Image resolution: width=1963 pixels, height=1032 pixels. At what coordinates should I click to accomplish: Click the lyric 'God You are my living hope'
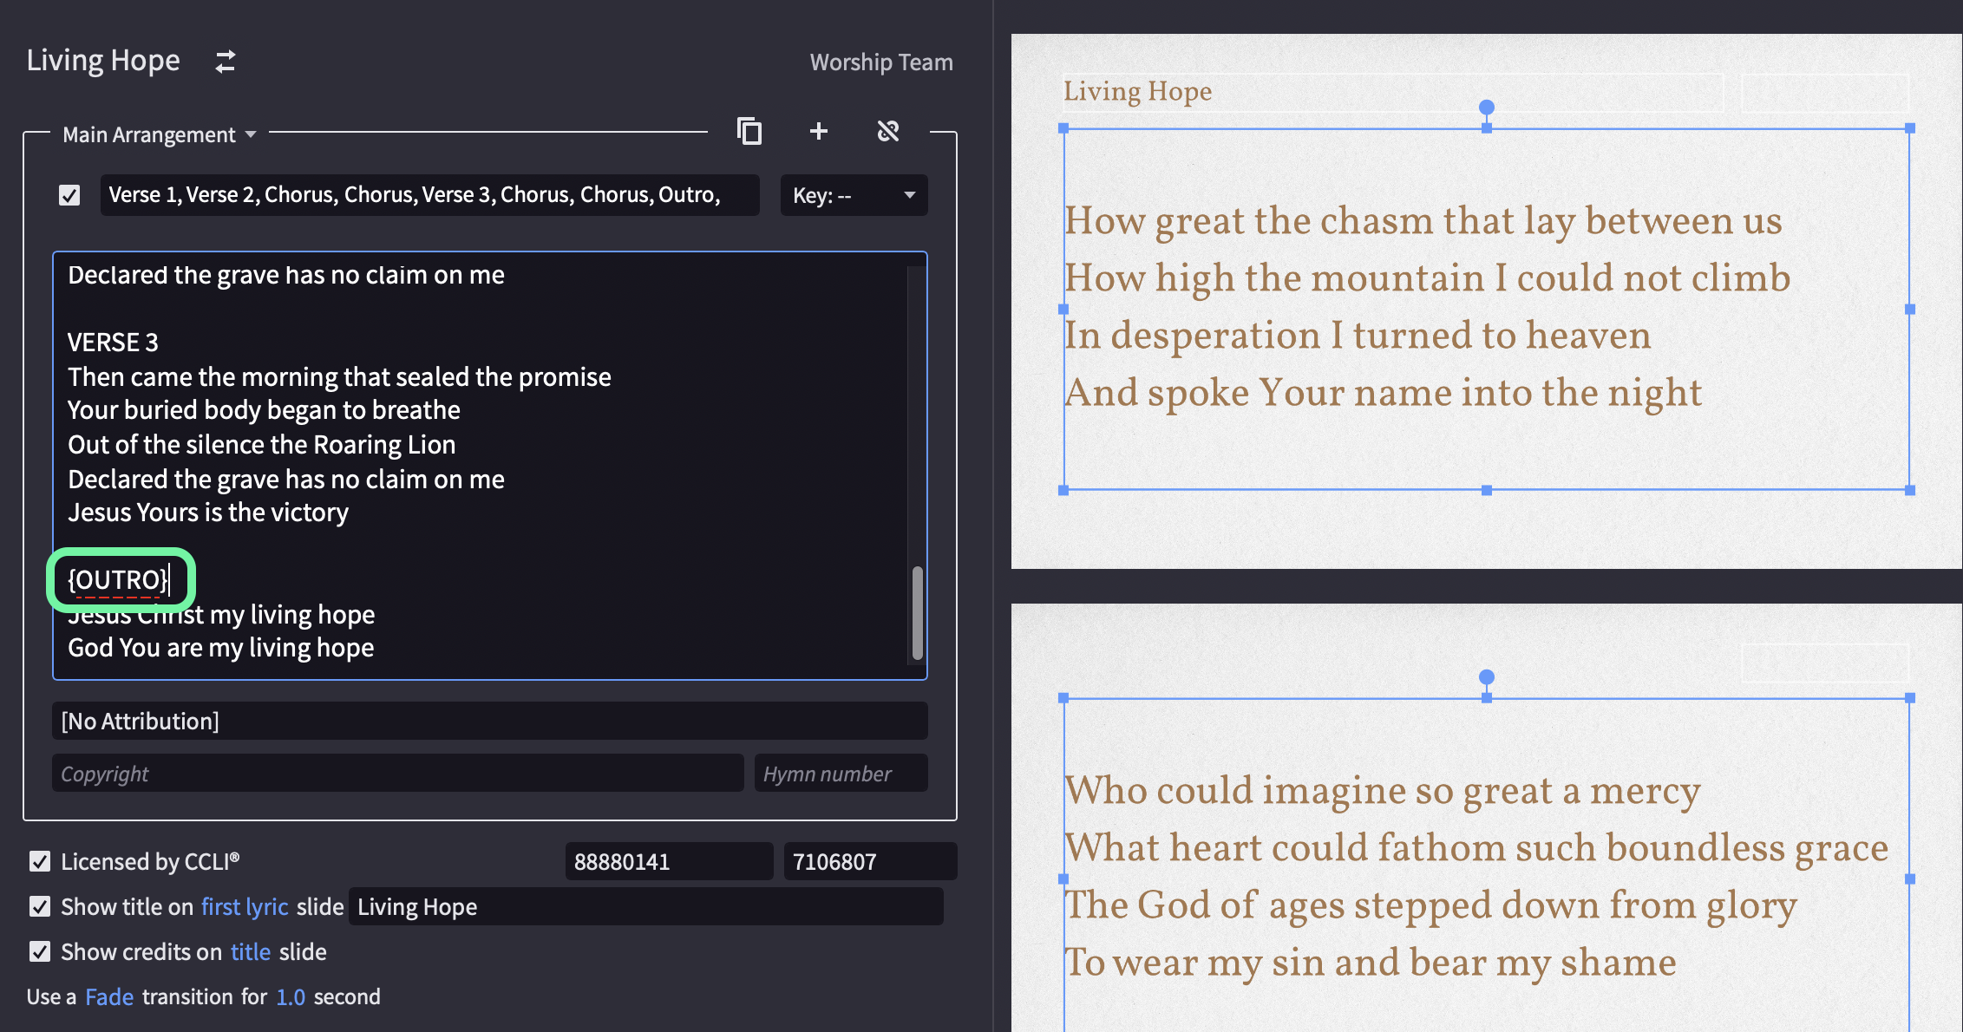tap(221, 648)
